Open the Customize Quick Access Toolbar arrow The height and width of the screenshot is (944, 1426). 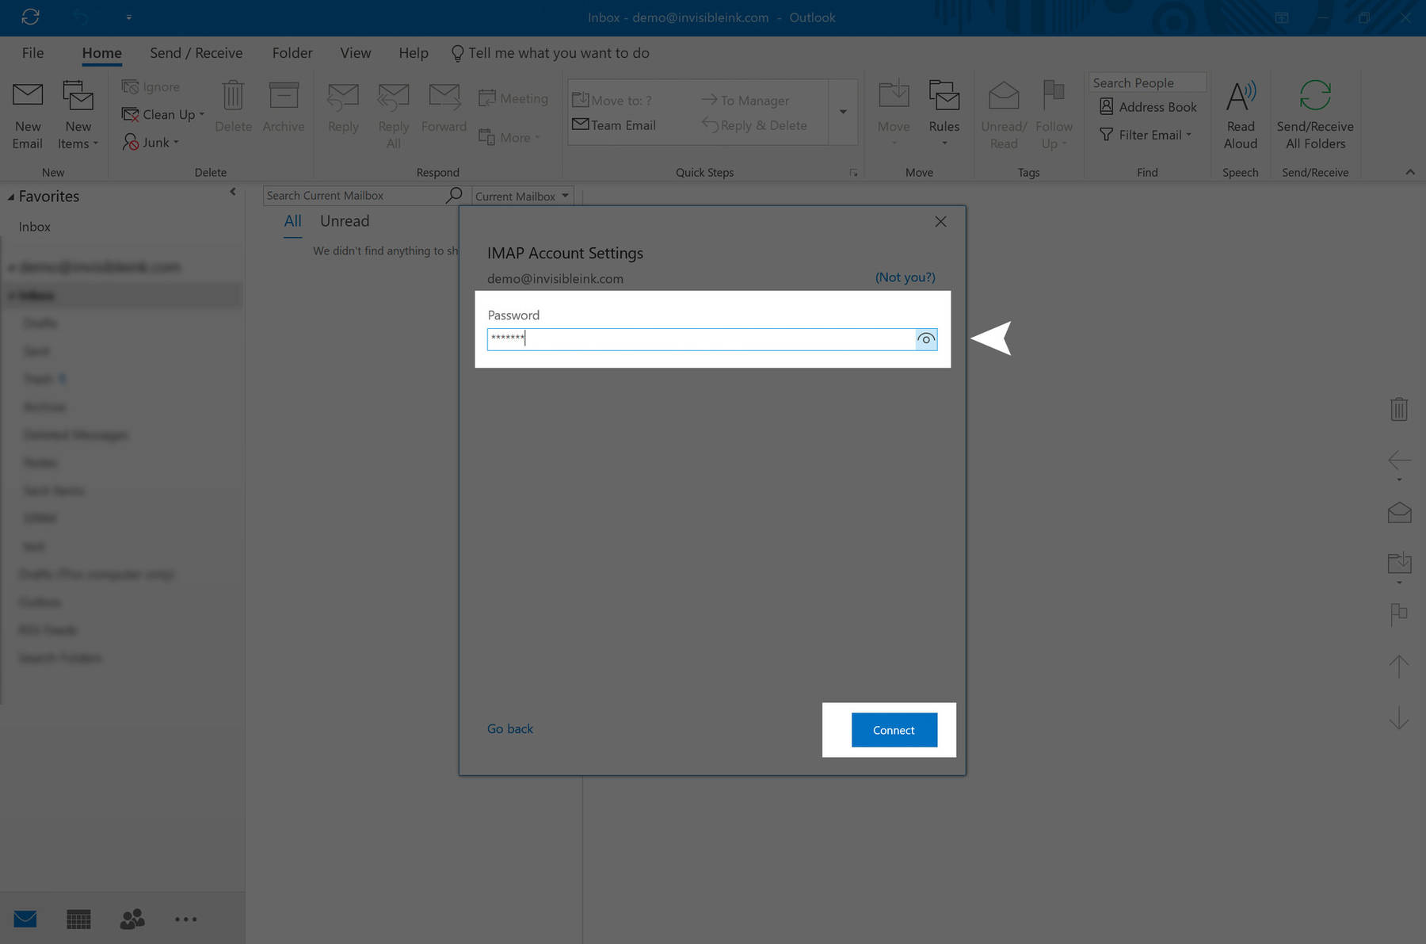(x=129, y=17)
